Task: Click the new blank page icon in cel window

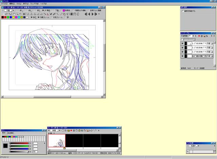Action: click(63, 131)
